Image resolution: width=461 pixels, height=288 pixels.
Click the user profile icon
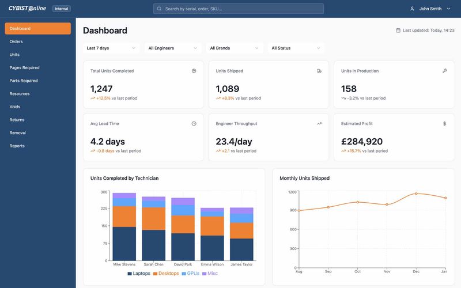click(x=412, y=9)
